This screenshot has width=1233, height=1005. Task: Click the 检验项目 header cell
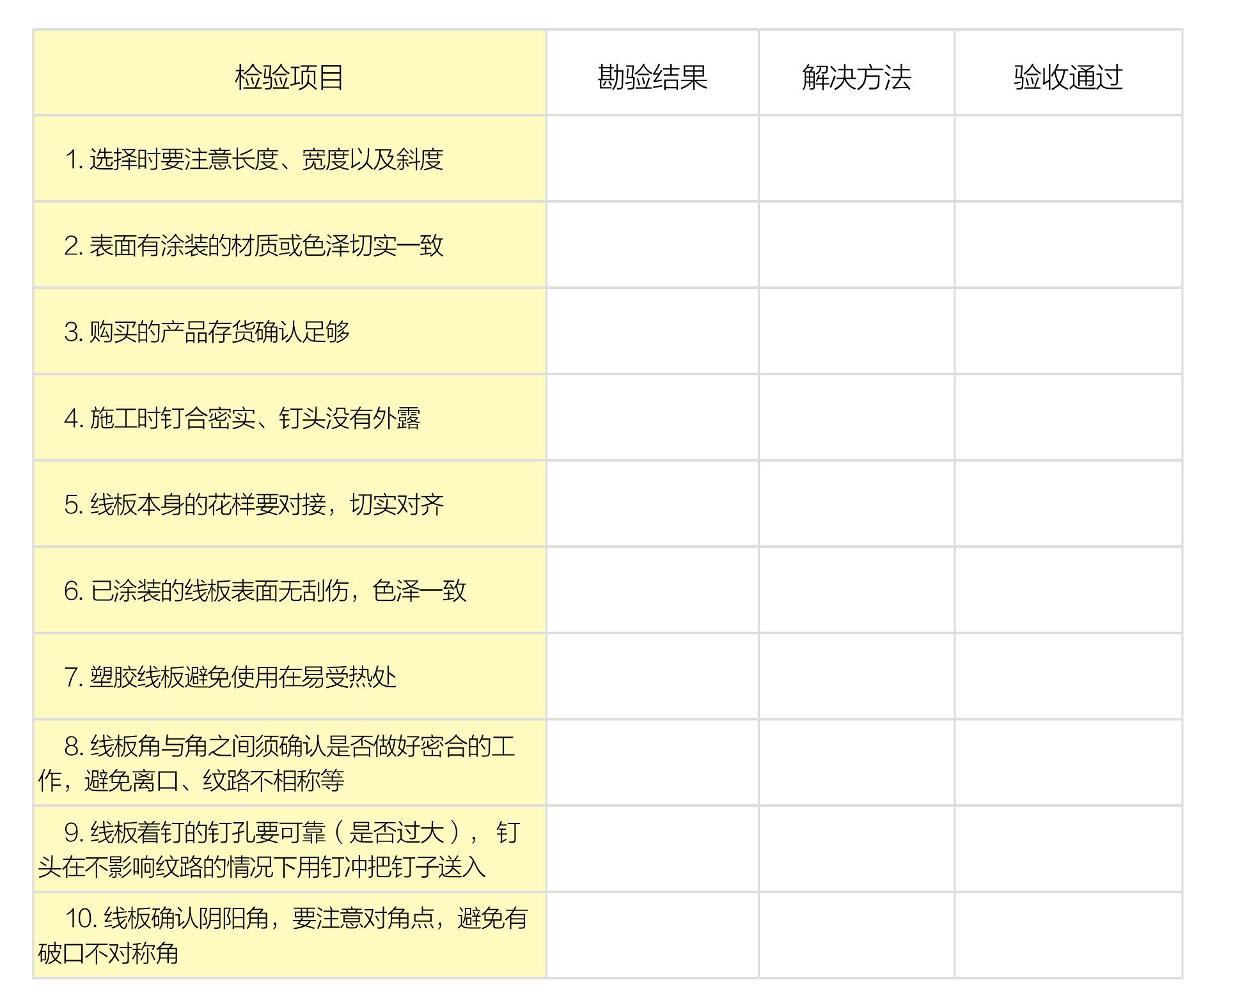[290, 72]
